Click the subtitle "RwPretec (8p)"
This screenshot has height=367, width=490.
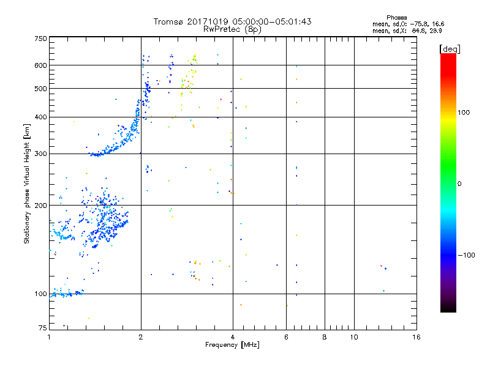click(x=232, y=29)
